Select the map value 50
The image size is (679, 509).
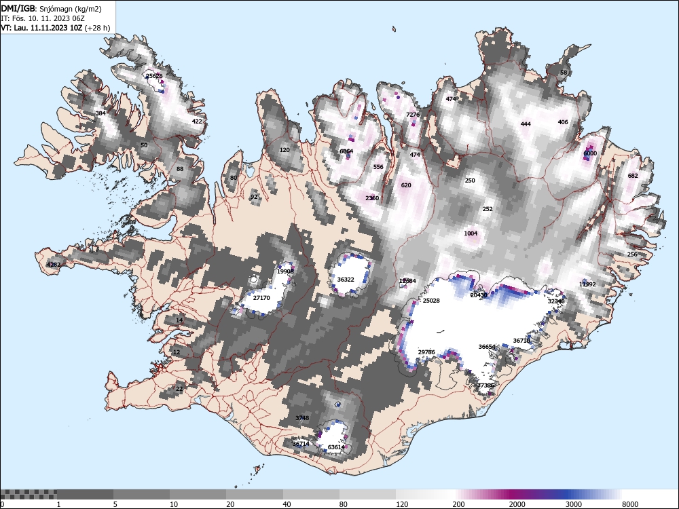point(144,145)
